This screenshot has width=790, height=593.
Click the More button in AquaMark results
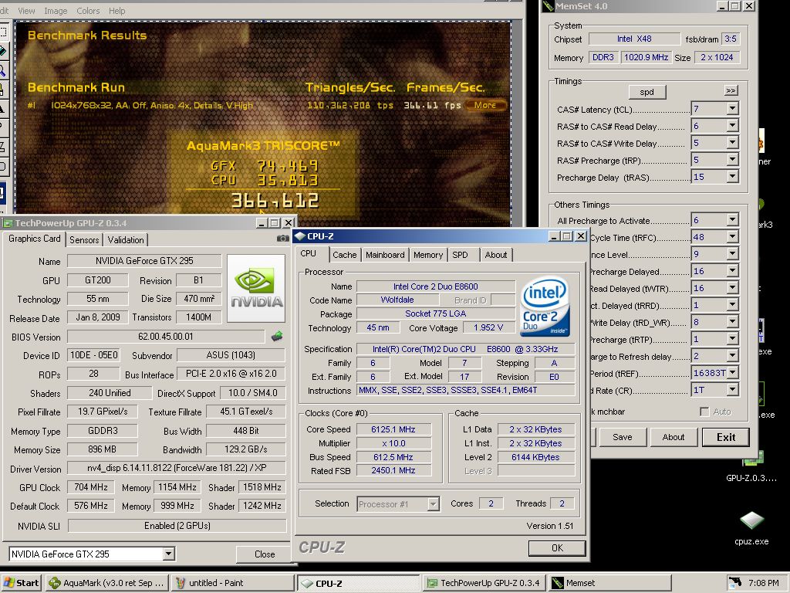click(x=485, y=105)
